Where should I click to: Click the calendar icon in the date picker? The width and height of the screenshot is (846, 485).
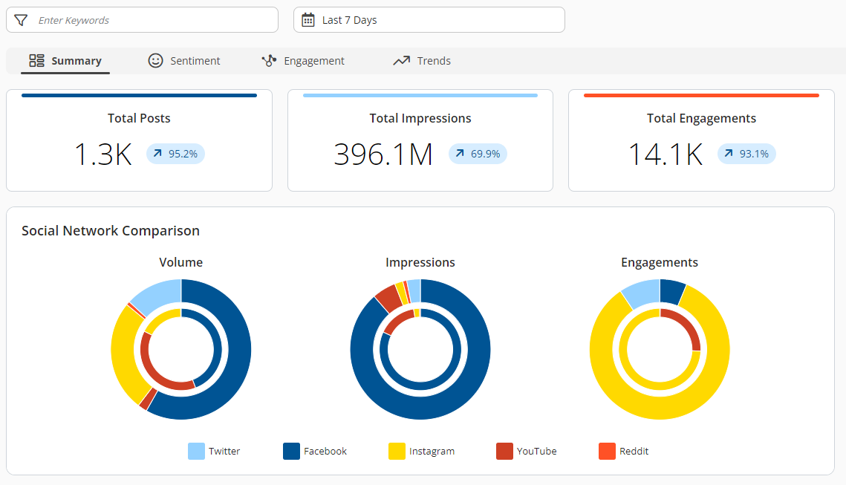pos(308,19)
